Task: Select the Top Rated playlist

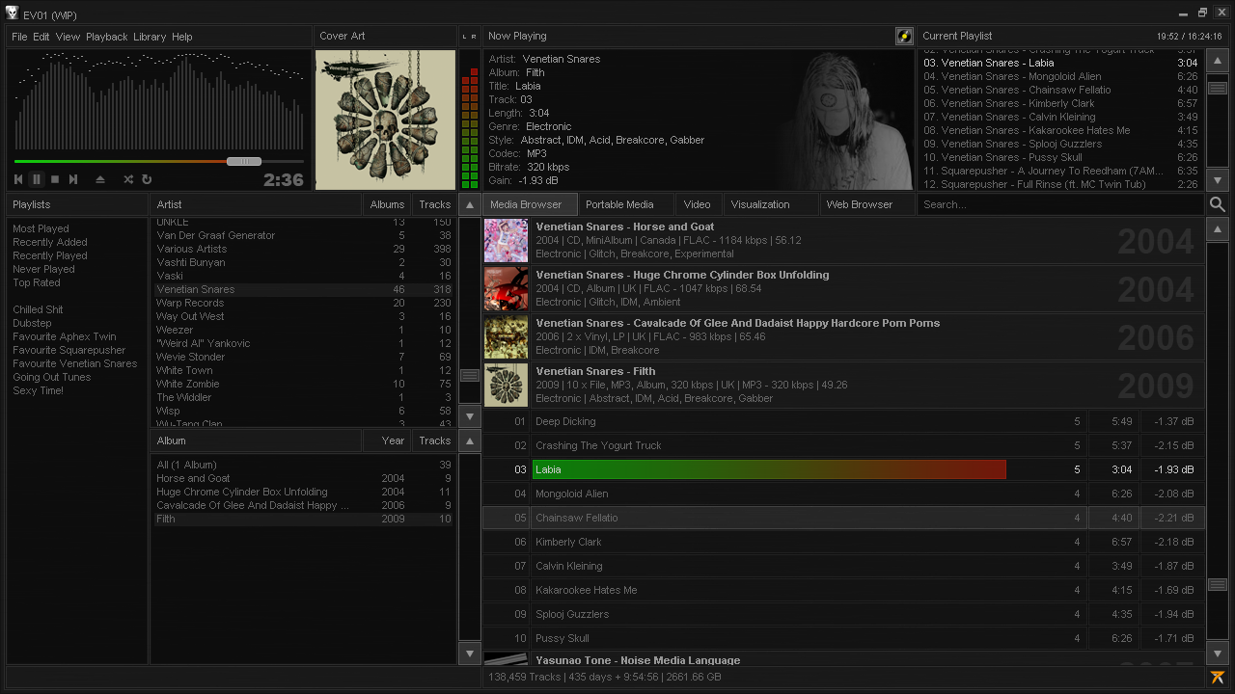Action: point(37,282)
